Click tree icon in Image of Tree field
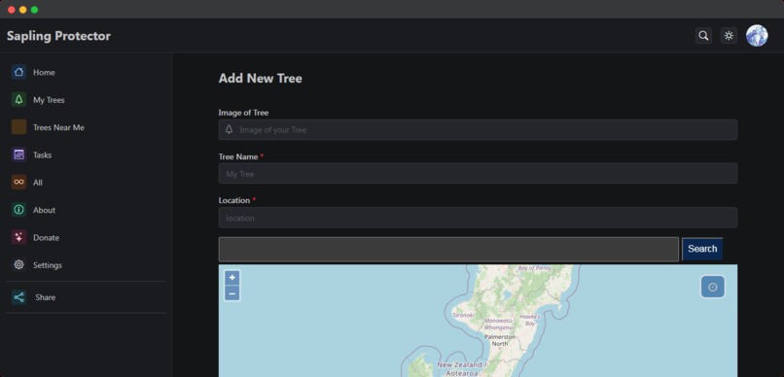Image resolution: width=784 pixels, height=377 pixels. click(x=229, y=129)
